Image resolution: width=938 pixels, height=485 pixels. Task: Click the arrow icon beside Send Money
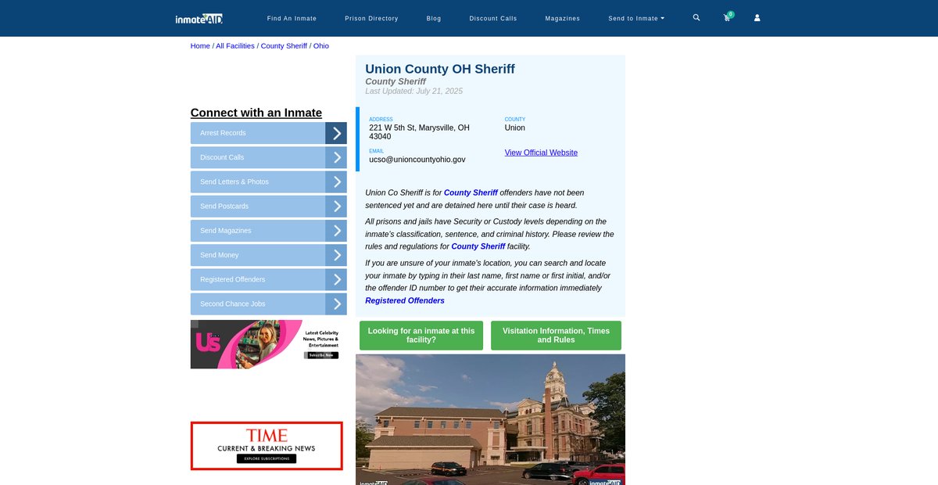336,255
